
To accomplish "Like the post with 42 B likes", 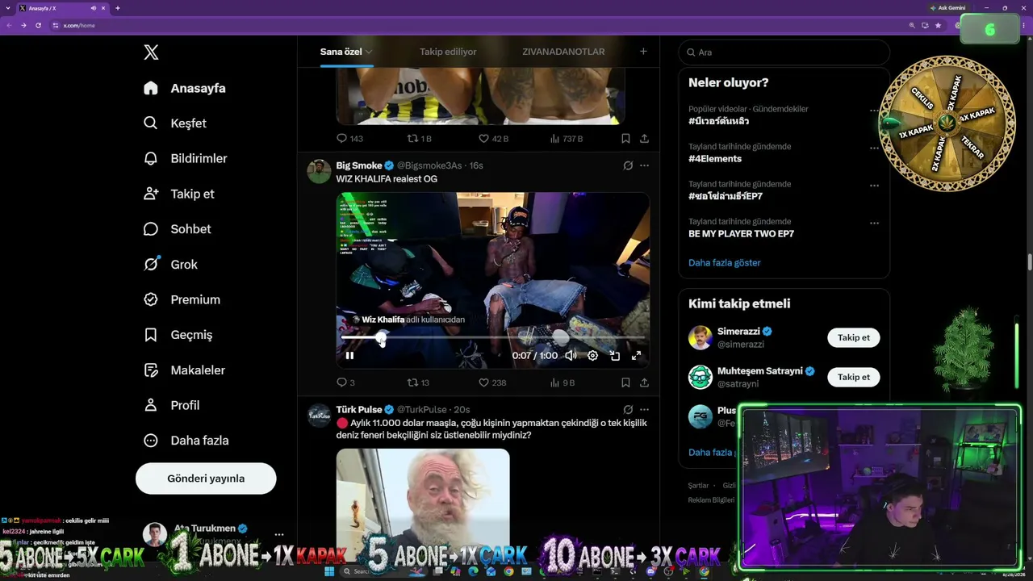I will point(493,139).
